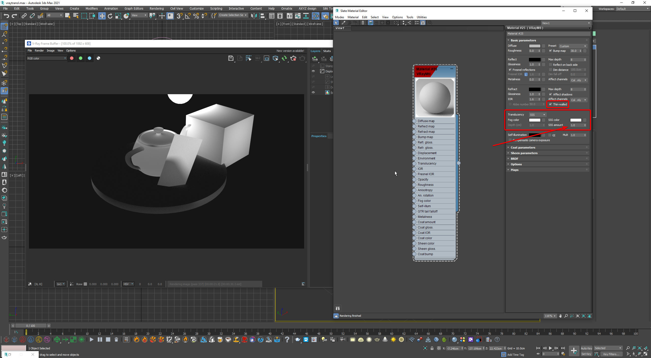Enable Reflect on back side checkbox
Image resolution: width=651 pixels, height=358 pixels.
[x=550, y=65]
